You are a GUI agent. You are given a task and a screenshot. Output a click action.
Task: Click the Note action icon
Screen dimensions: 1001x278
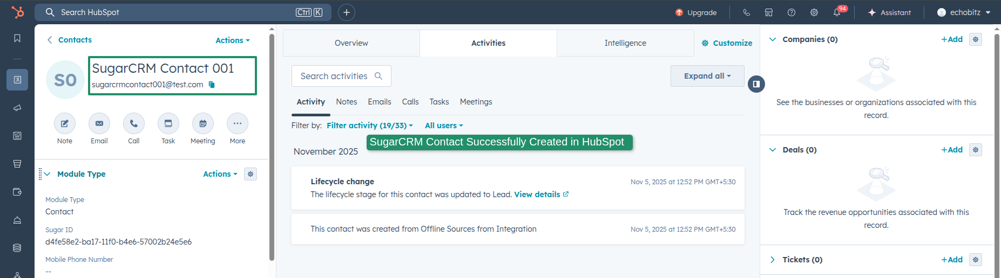(65, 123)
